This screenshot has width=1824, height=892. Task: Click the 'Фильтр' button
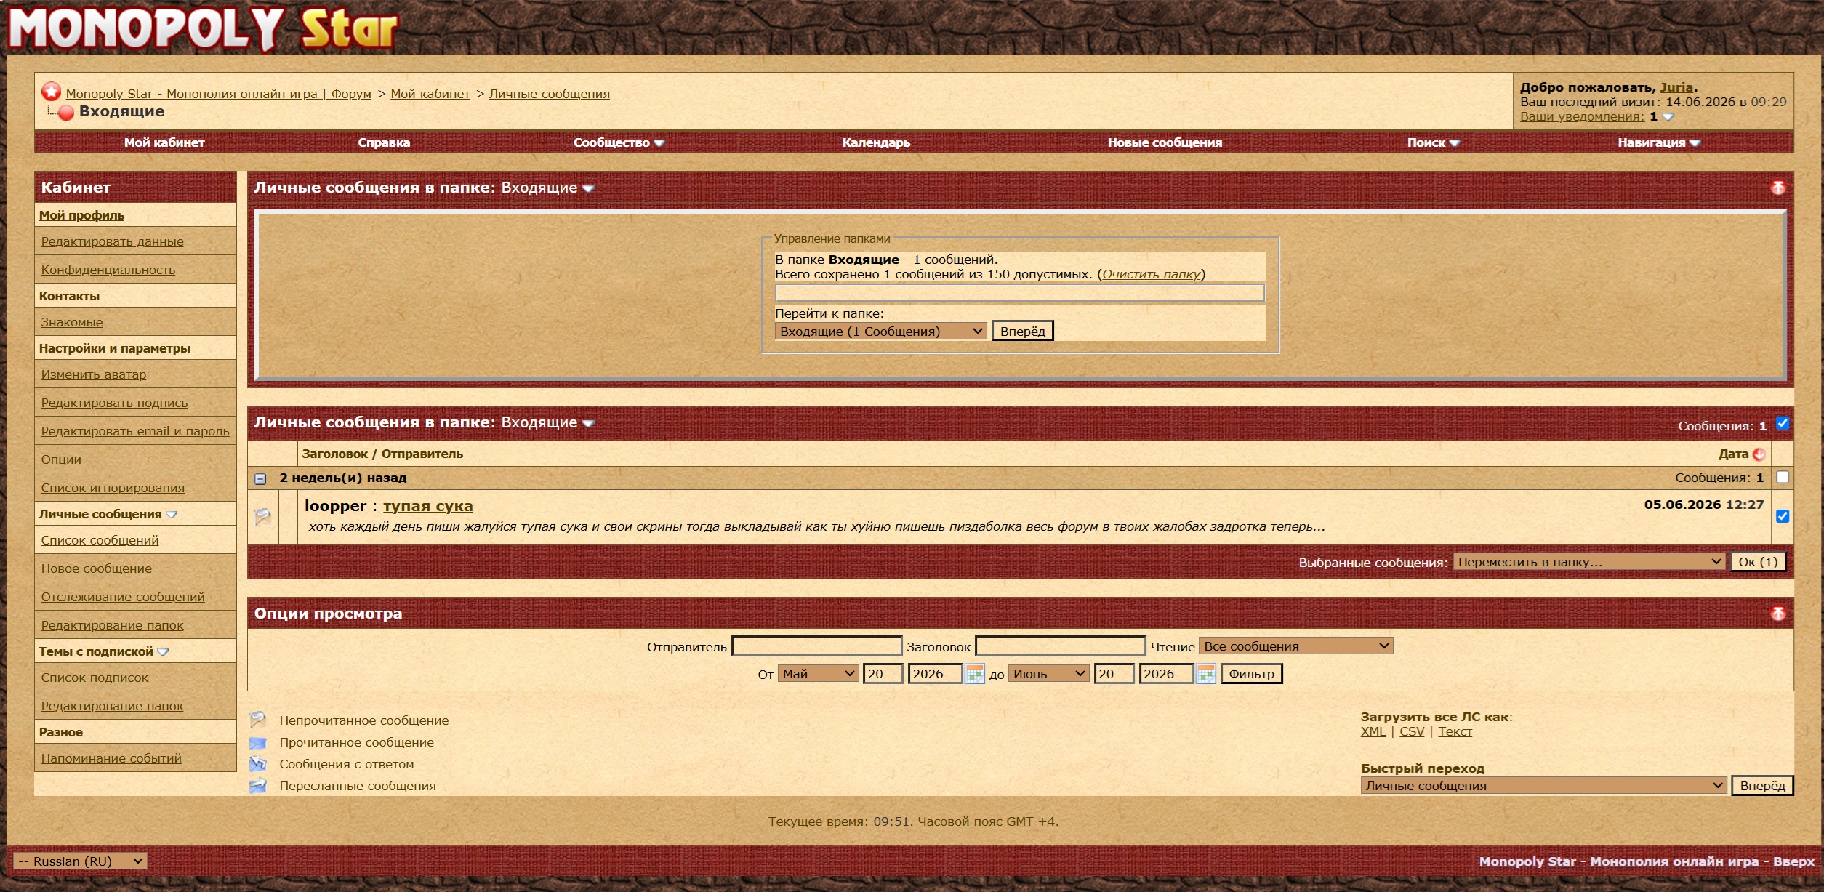click(1251, 674)
